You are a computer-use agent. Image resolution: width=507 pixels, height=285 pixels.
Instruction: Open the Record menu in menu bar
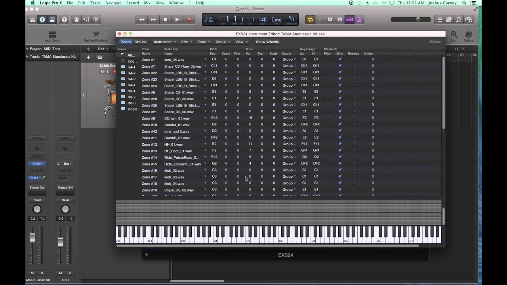tap(132, 3)
